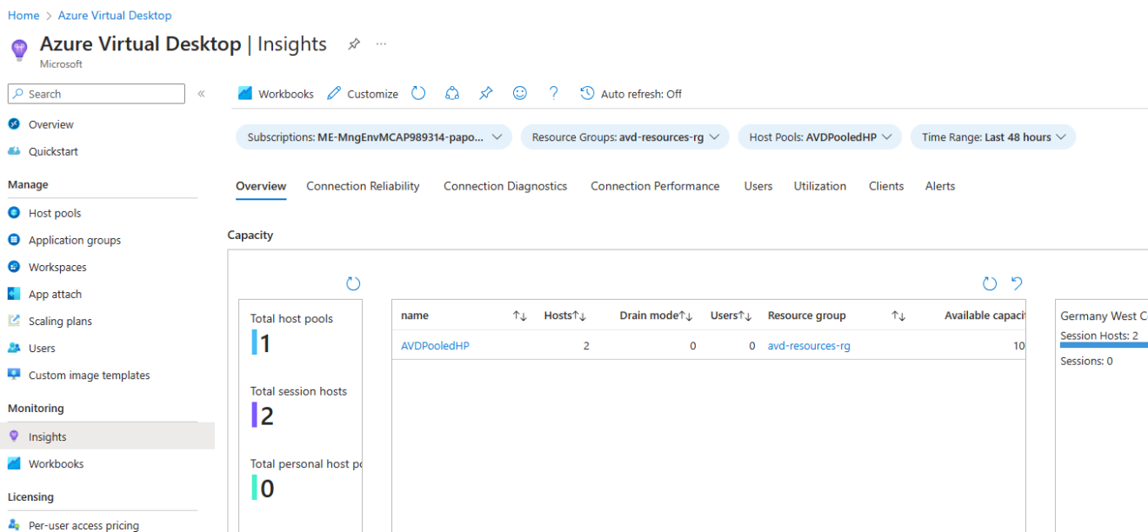Open Scaling plans from the sidebar

pos(61,320)
